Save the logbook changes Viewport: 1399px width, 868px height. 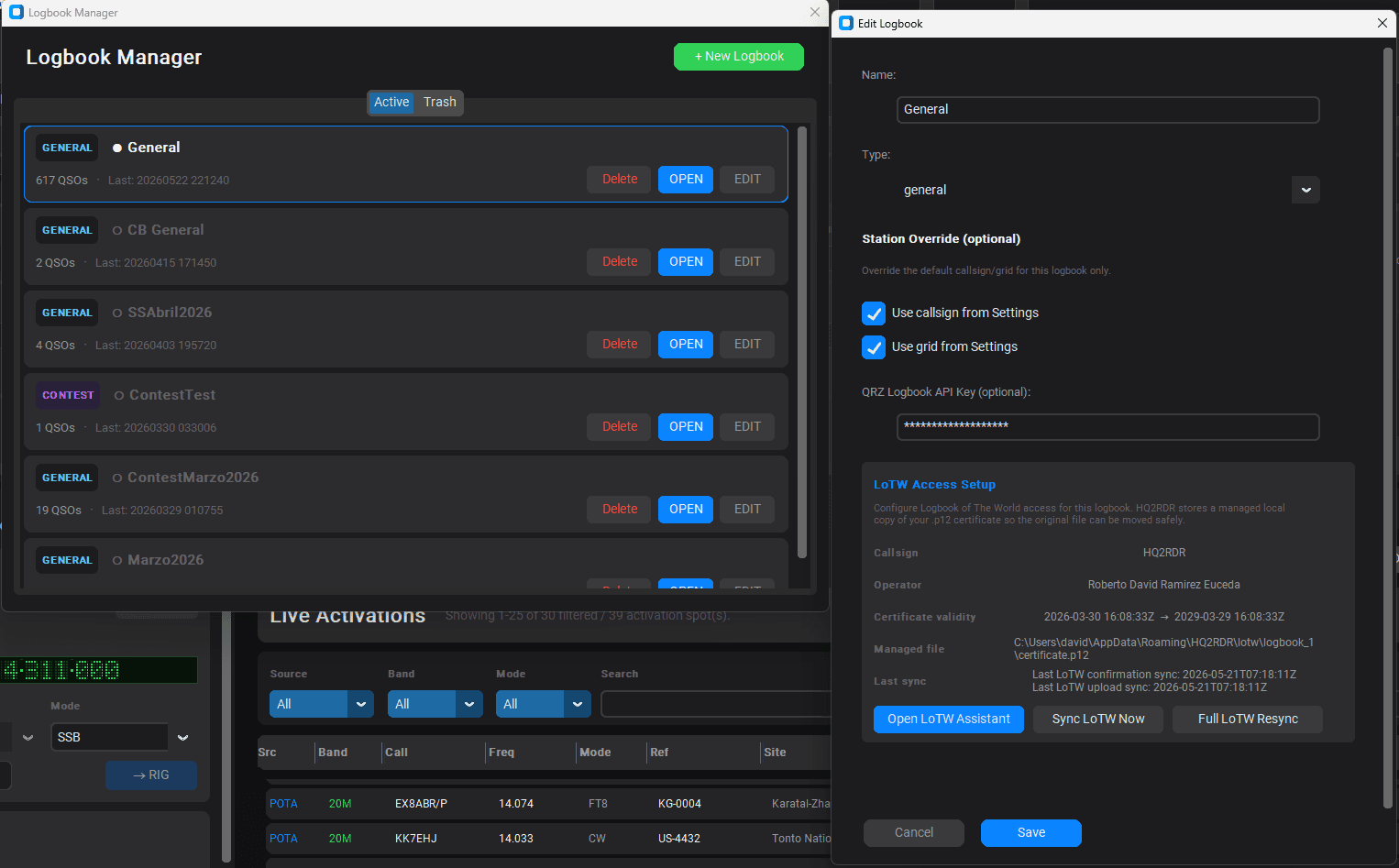(x=1031, y=833)
